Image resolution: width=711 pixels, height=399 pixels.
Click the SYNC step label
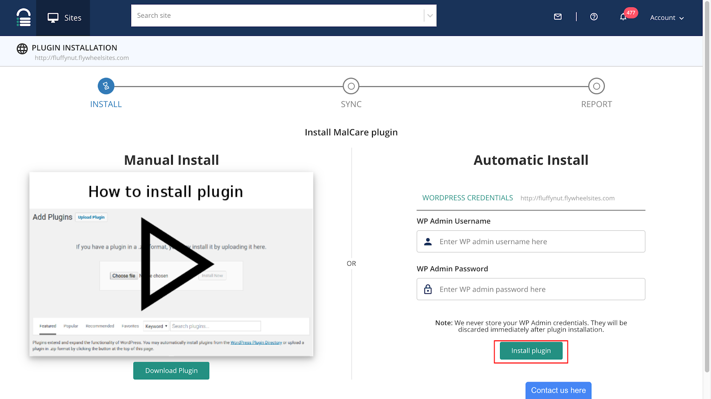351,104
